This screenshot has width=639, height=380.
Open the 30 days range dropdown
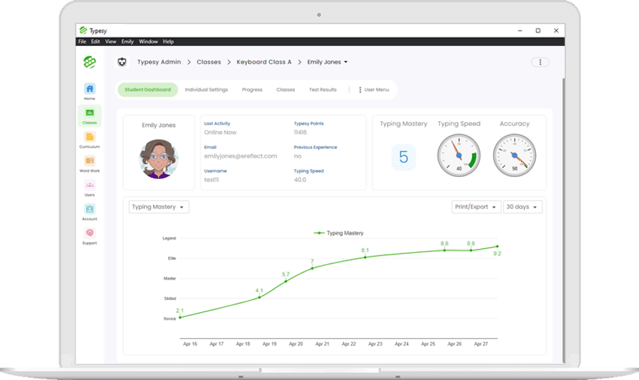click(523, 207)
